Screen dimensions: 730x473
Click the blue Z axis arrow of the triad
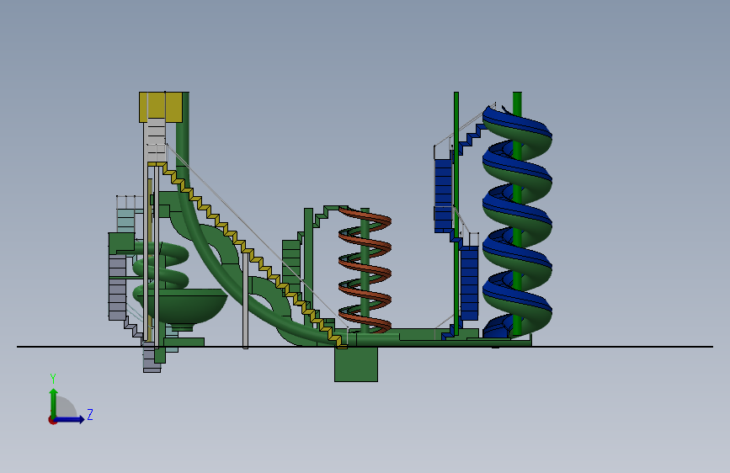click(x=70, y=419)
